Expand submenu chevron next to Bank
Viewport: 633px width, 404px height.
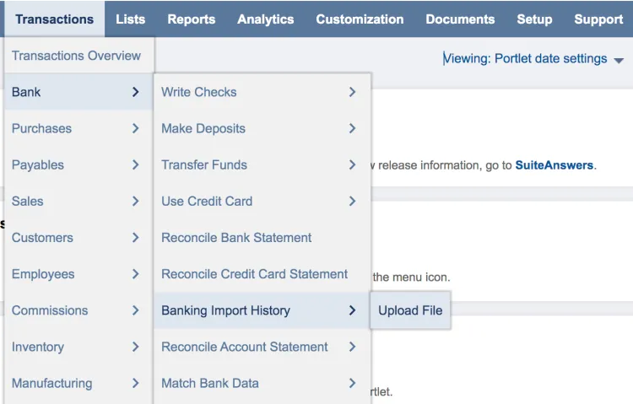pyautogui.click(x=136, y=92)
